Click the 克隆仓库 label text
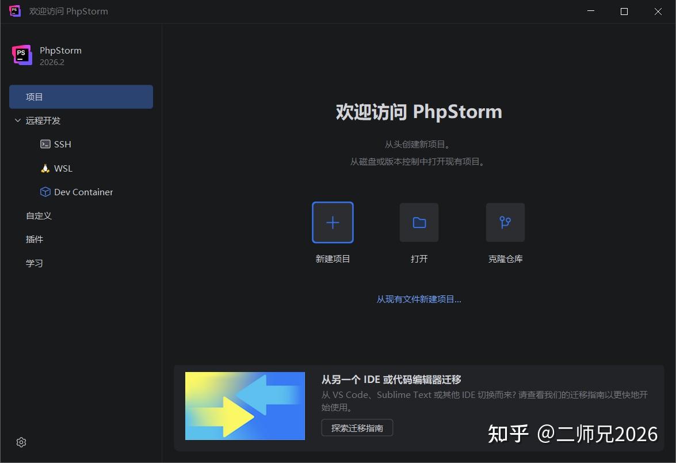 click(x=505, y=259)
